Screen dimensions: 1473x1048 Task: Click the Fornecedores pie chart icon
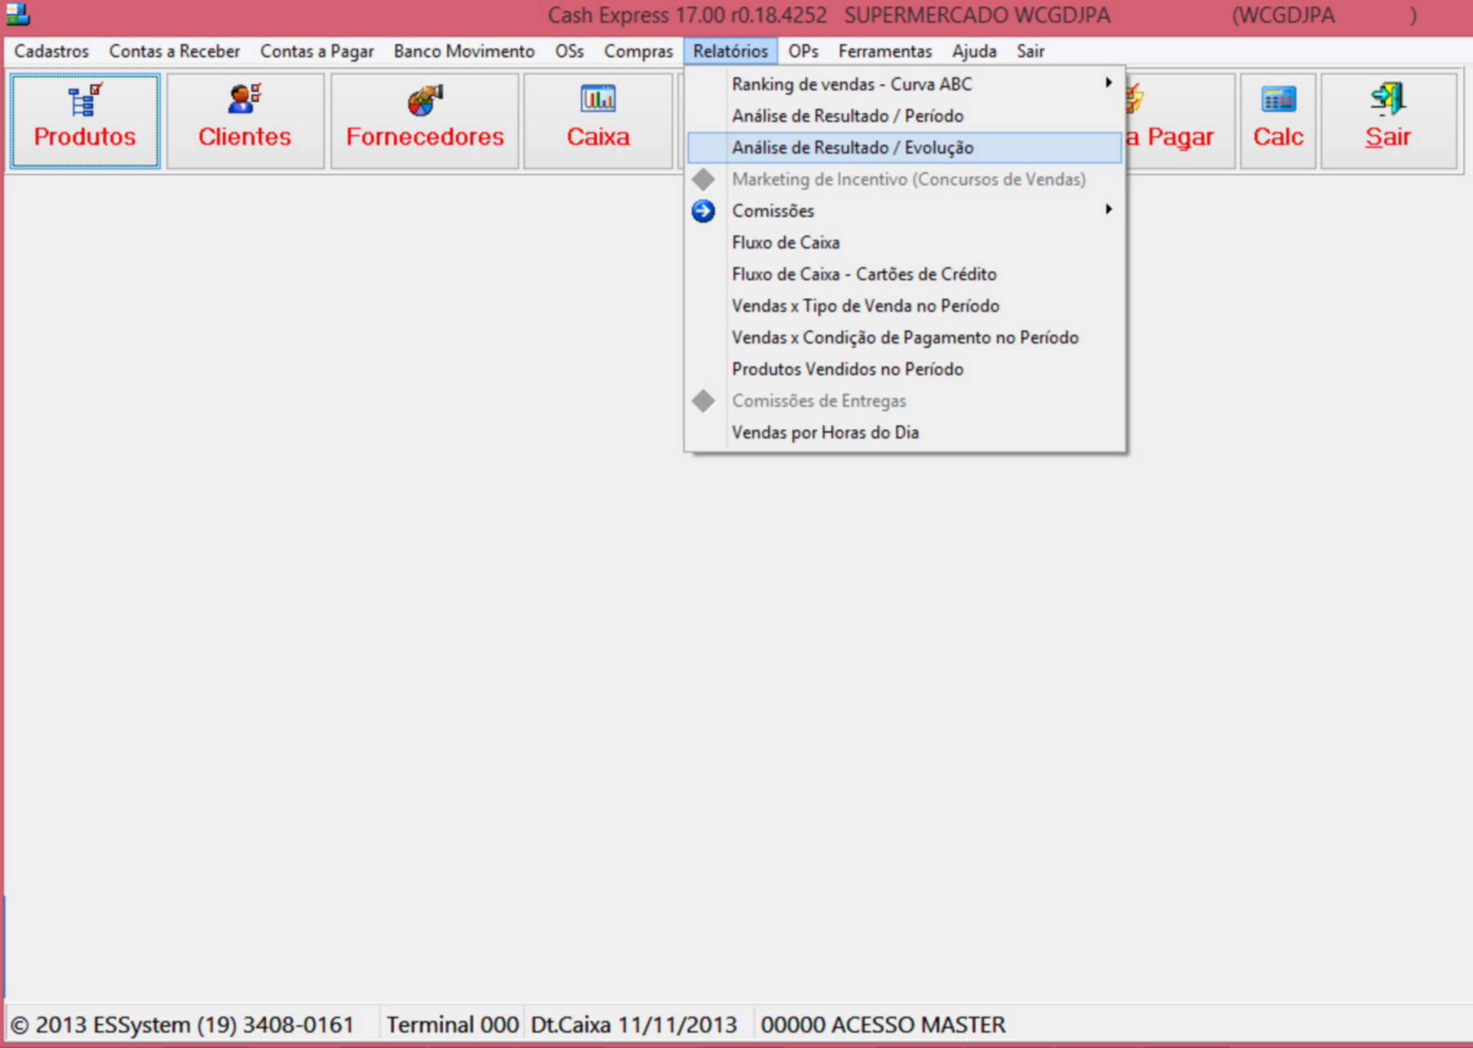click(x=424, y=100)
